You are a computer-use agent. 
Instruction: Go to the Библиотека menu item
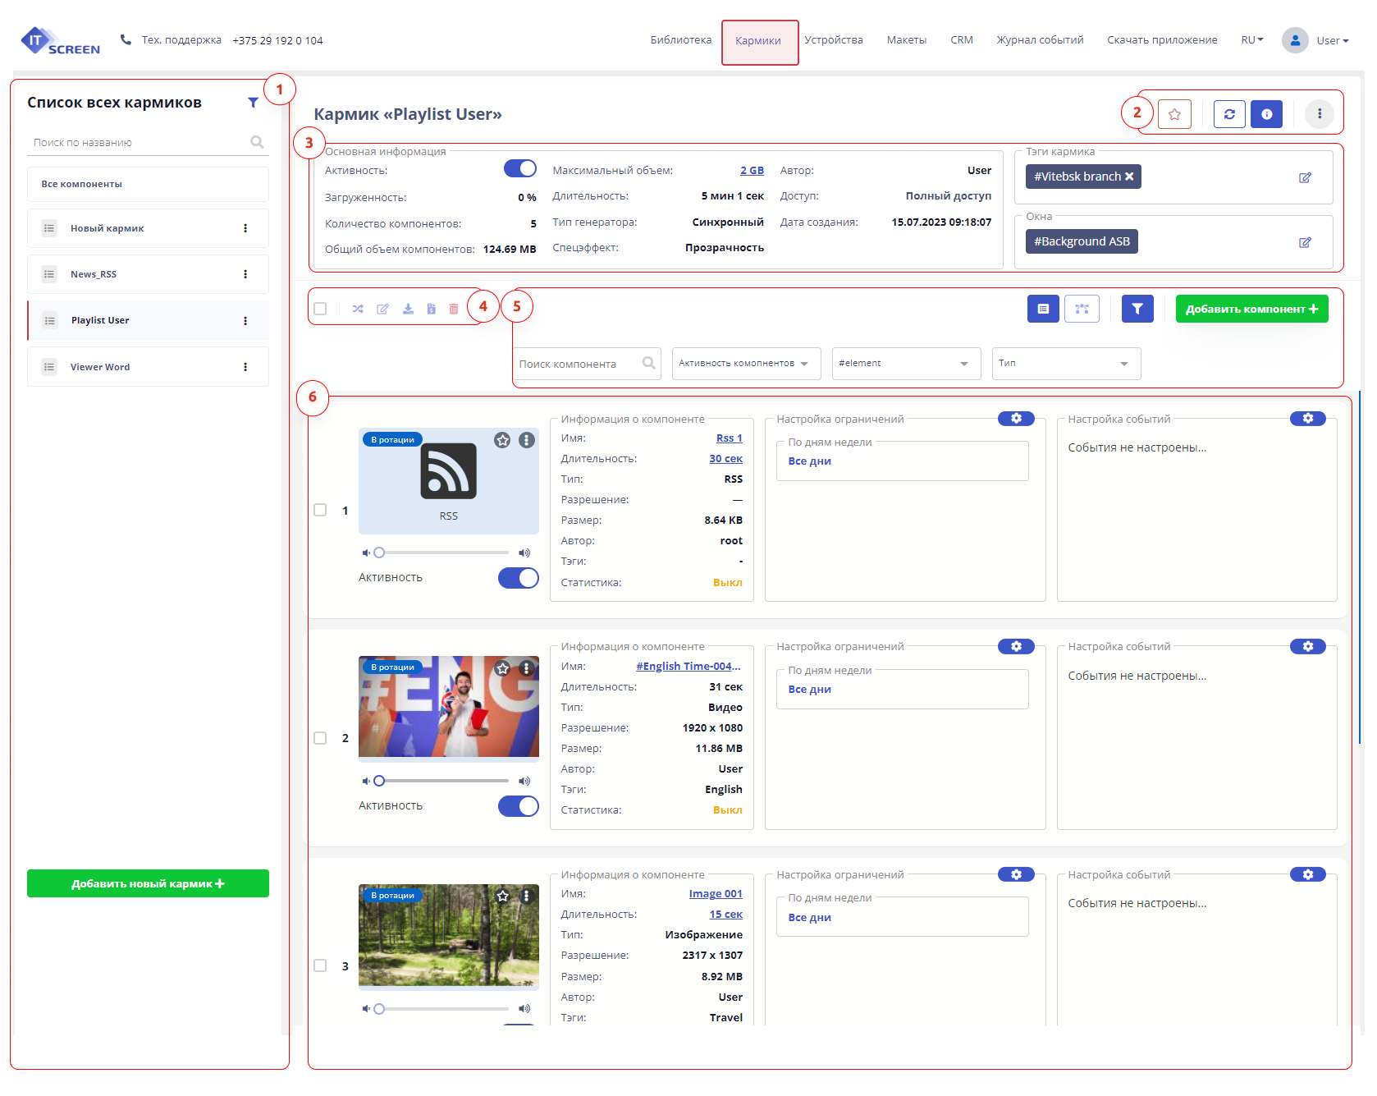(x=680, y=40)
